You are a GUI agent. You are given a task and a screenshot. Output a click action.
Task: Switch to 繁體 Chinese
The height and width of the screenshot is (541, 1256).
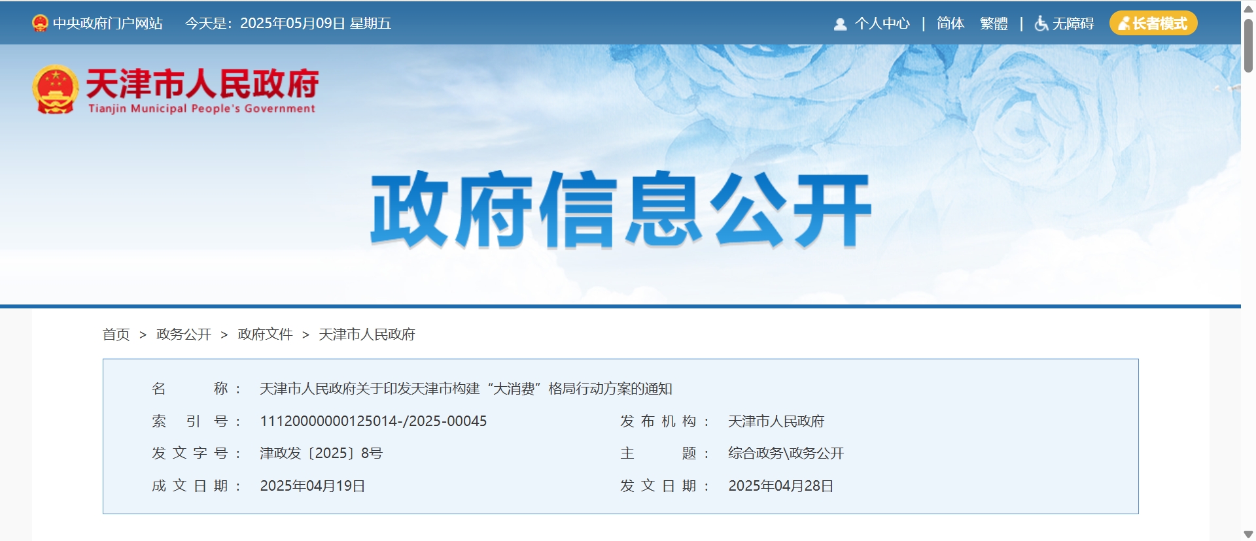point(994,24)
